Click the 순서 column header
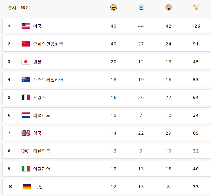The height and width of the screenshot is (196, 211). [x=12, y=8]
